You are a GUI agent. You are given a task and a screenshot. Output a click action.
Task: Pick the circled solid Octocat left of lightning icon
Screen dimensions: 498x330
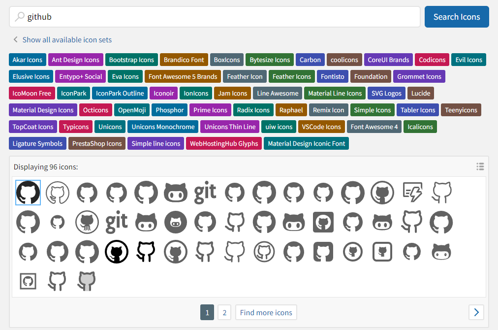pos(382,193)
